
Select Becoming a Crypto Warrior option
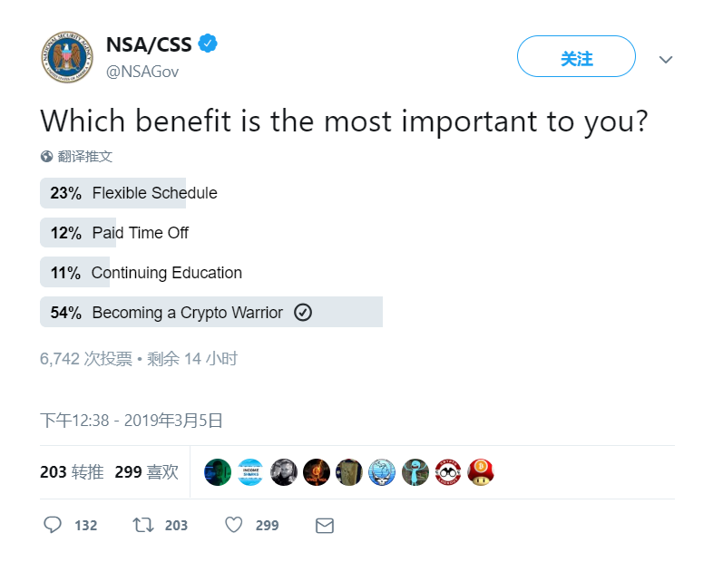pyautogui.click(x=211, y=312)
